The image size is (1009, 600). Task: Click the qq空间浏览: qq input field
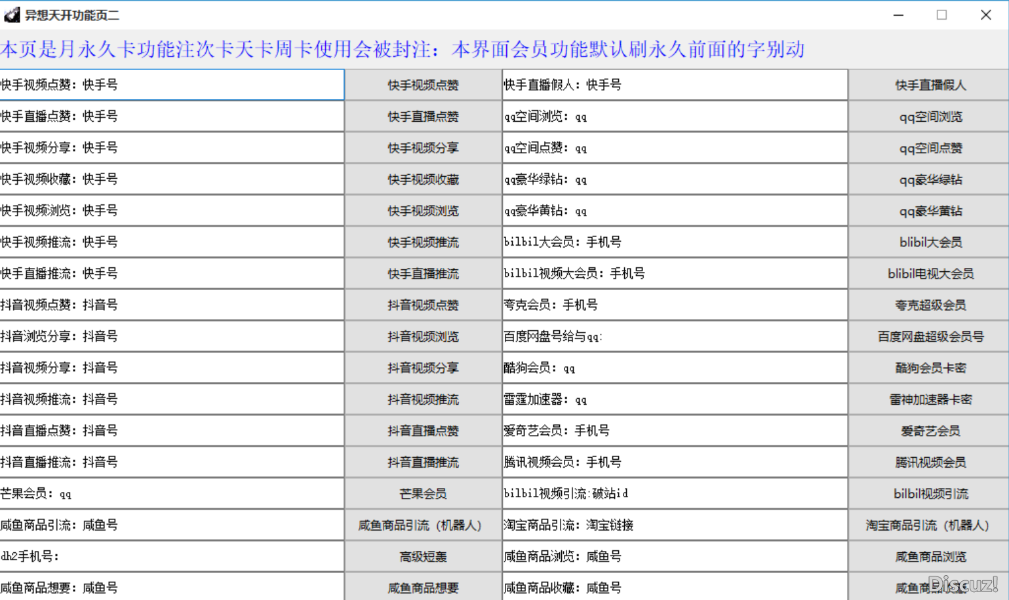click(x=675, y=117)
